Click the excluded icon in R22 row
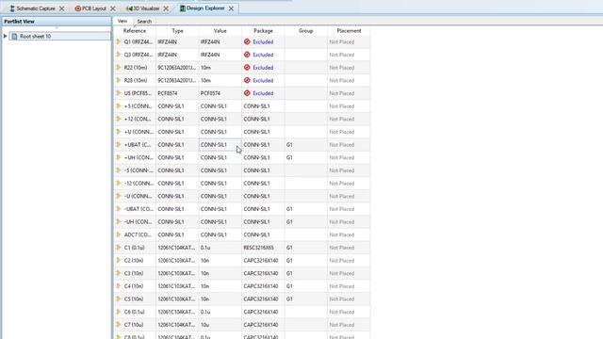603x339 pixels. 247,67
